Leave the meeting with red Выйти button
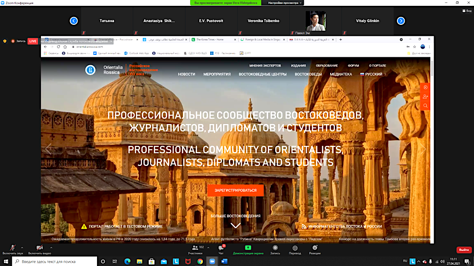Screen dimensions: 474x266 coord(464,250)
